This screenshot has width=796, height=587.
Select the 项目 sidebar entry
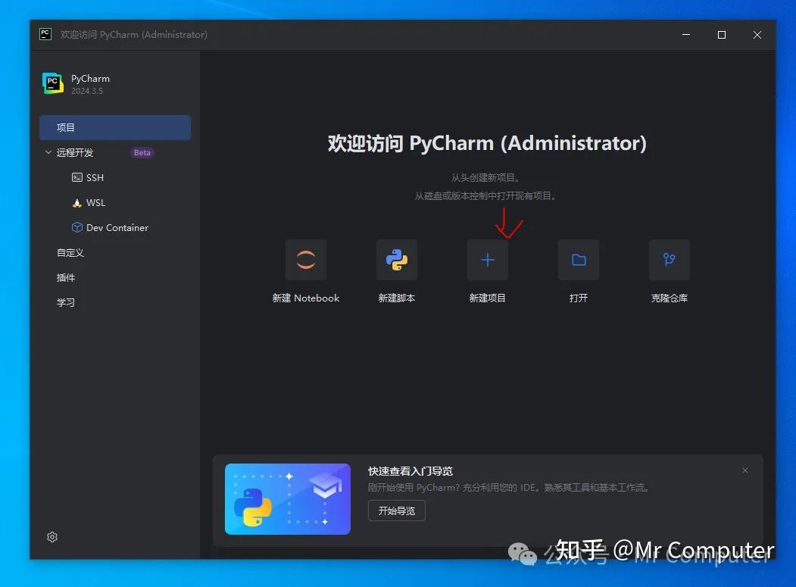point(66,127)
